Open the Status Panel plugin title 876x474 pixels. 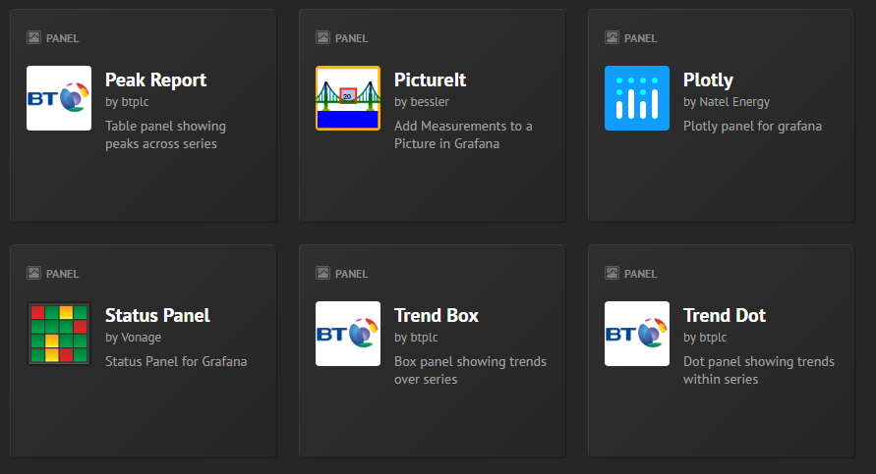point(157,316)
